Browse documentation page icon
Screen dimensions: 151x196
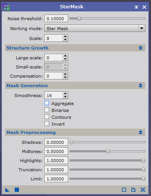[x=133, y=190]
